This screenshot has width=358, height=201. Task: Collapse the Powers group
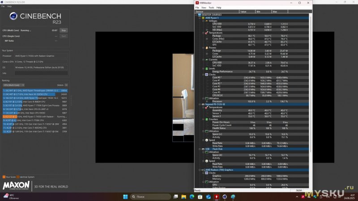pos(203,48)
